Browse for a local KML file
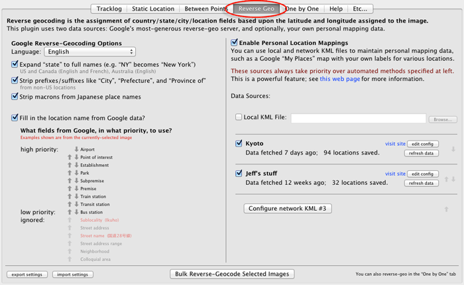Viewport: 464px width, 285px height. point(443,119)
